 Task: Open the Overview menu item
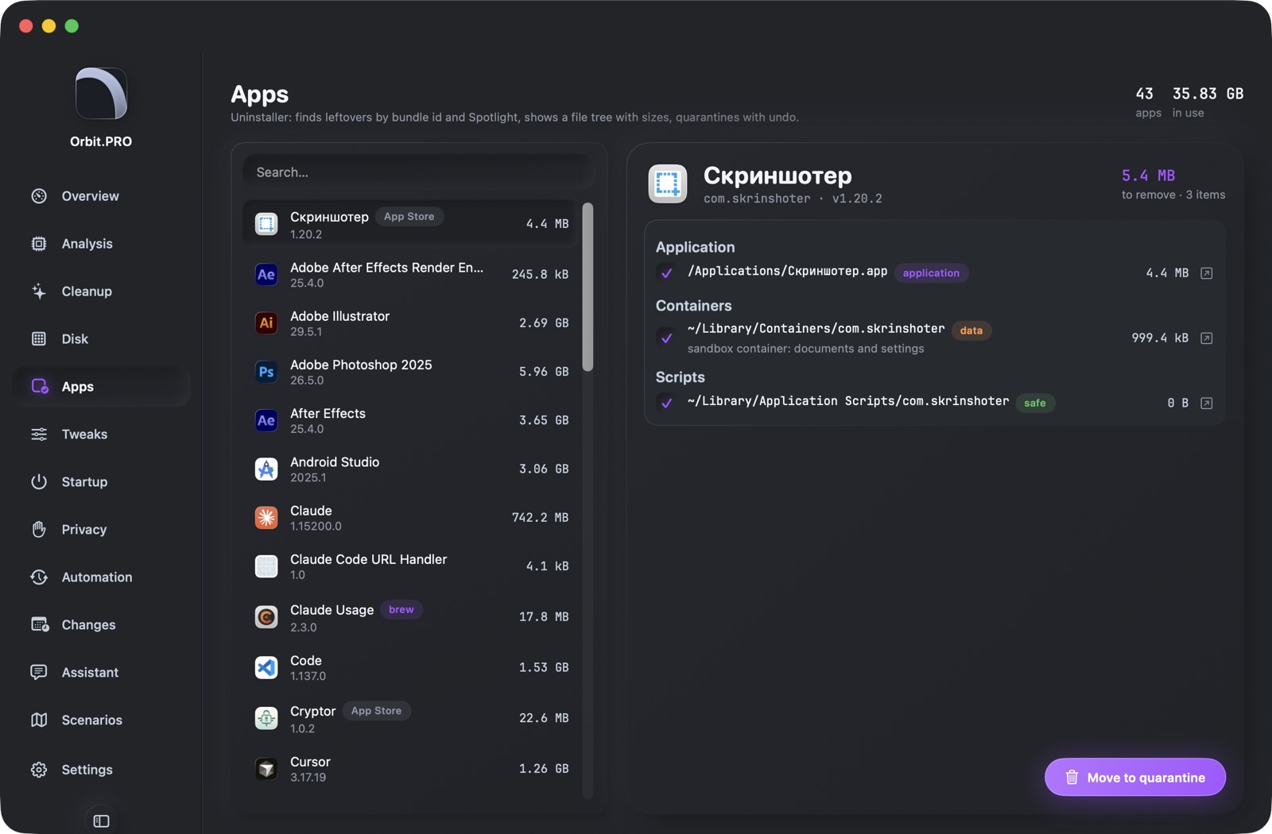point(101,196)
